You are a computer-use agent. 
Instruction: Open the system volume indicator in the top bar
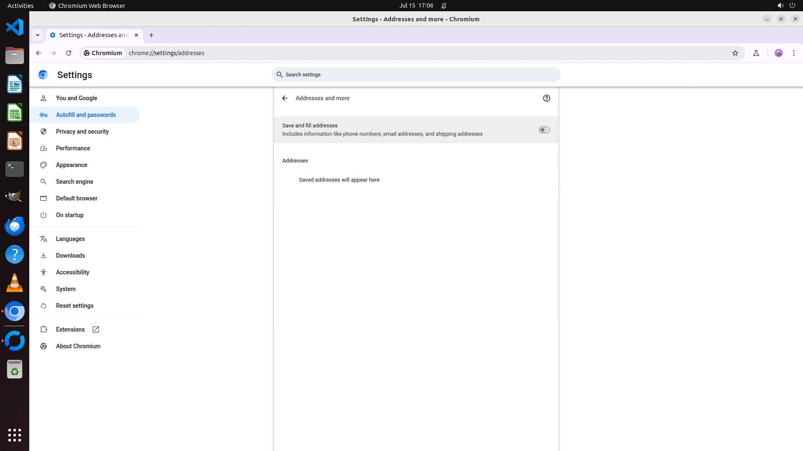780,5
